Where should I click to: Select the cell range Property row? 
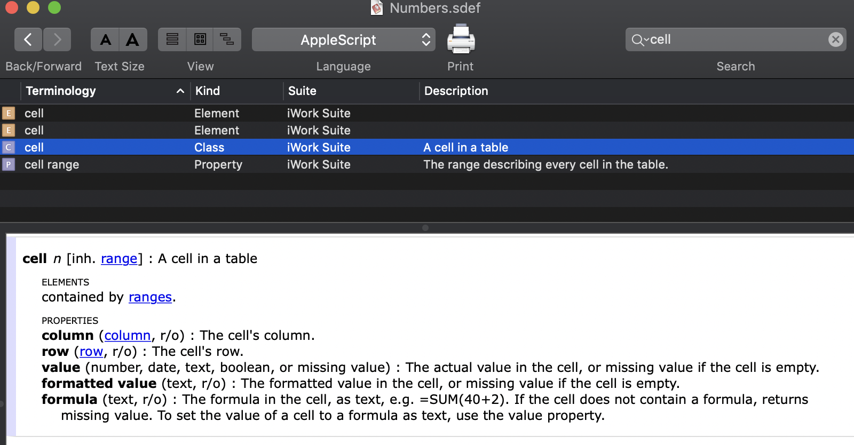pyautogui.click(x=213, y=164)
